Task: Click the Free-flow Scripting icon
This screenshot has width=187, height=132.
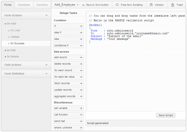Action: coord(117,5)
